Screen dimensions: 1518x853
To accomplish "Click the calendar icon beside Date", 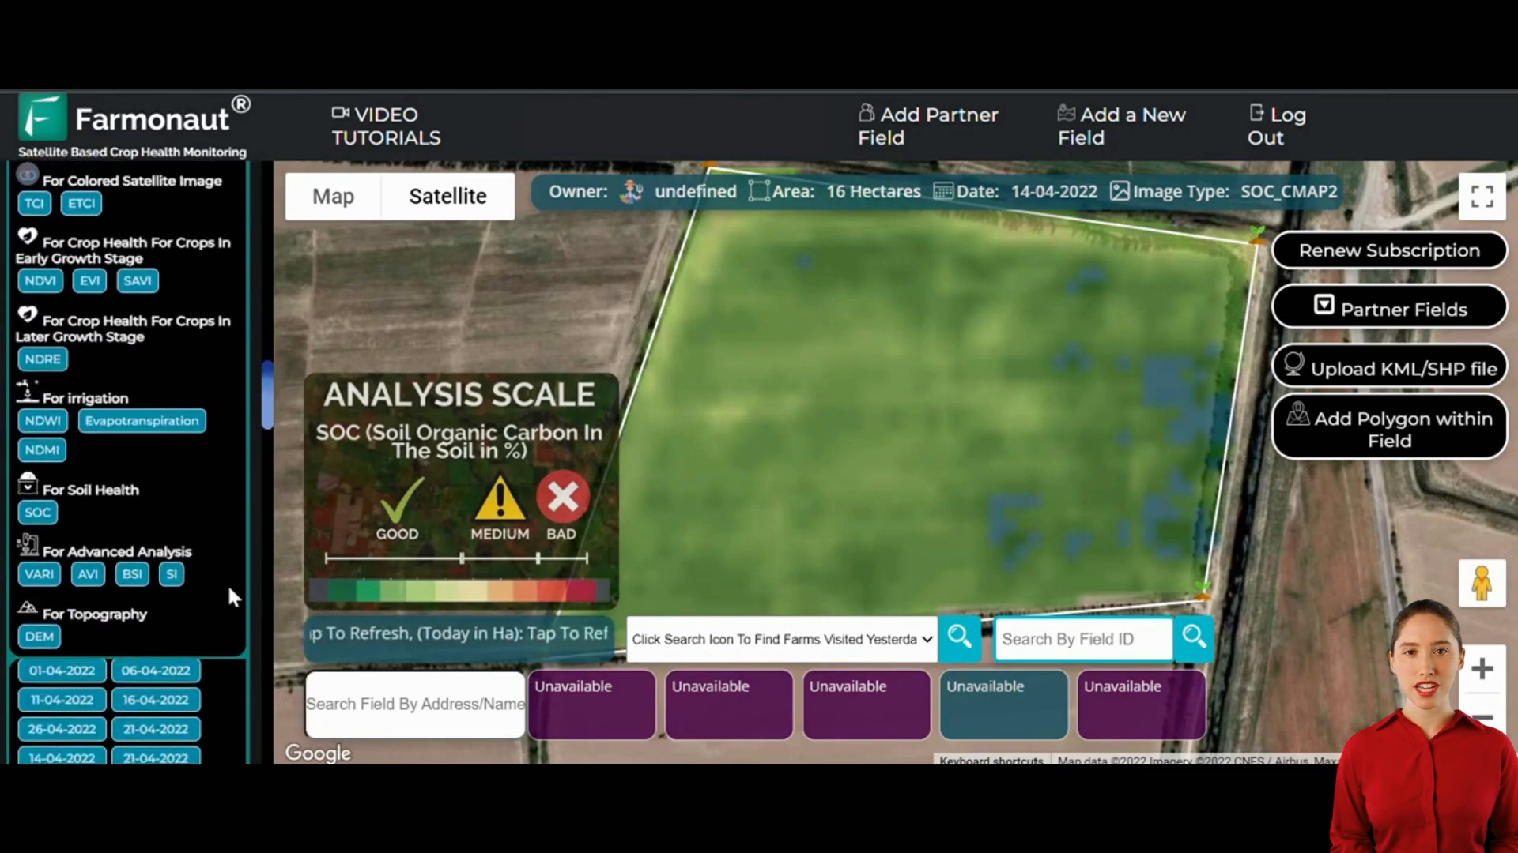I will pos(942,191).
